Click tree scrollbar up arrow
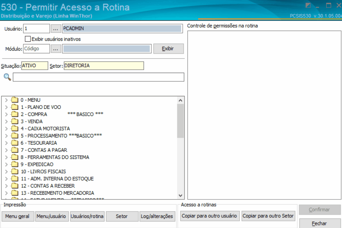This screenshot has height=228, width=342. coord(180,100)
